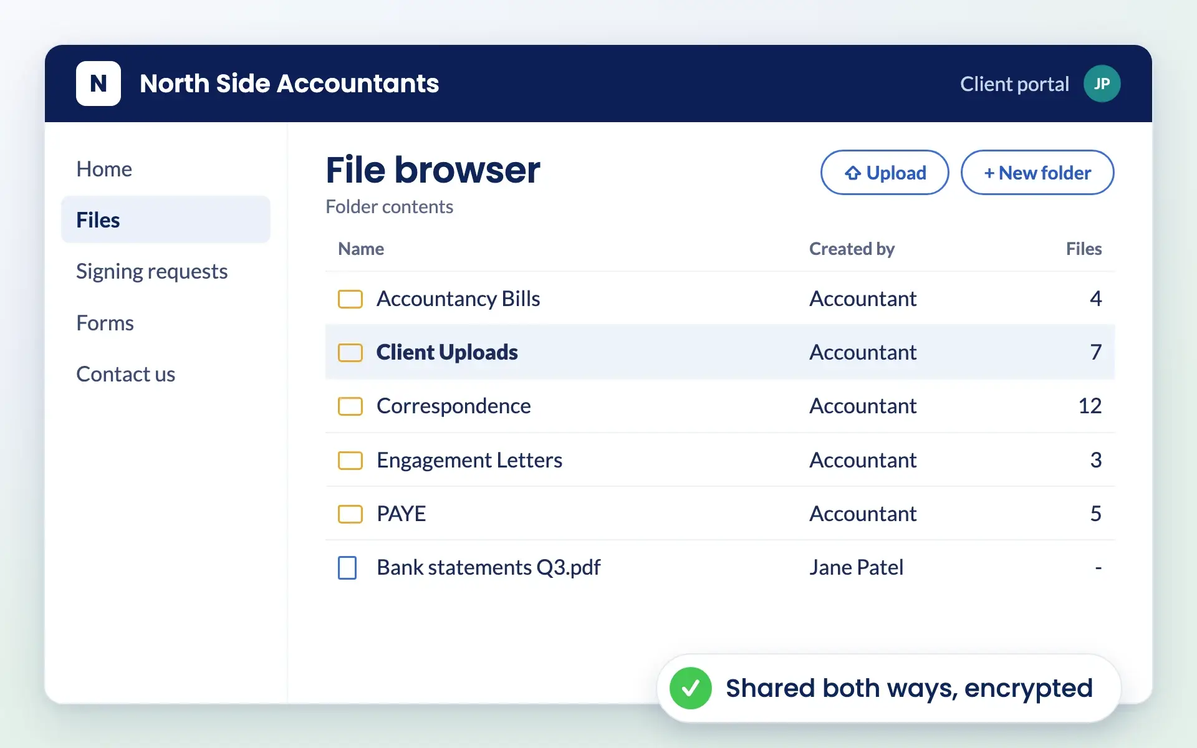This screenshot has height=748, width=1197.
Task: Select Files in the sidebar
Action: tap(166, 219)
